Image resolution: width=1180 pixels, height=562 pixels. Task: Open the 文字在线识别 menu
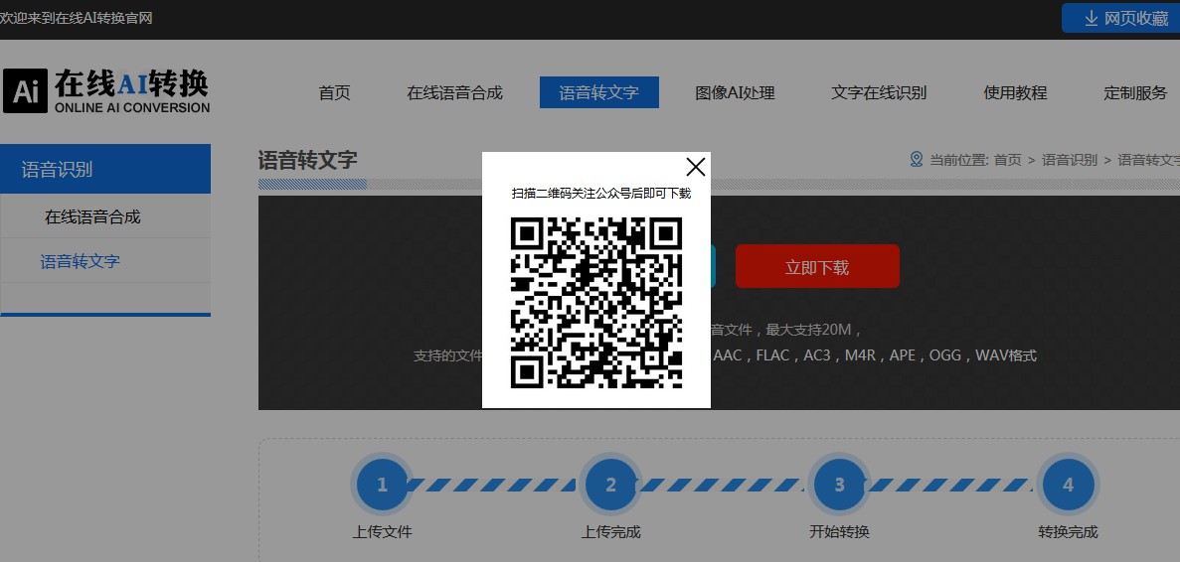click(x=879, y=93)
